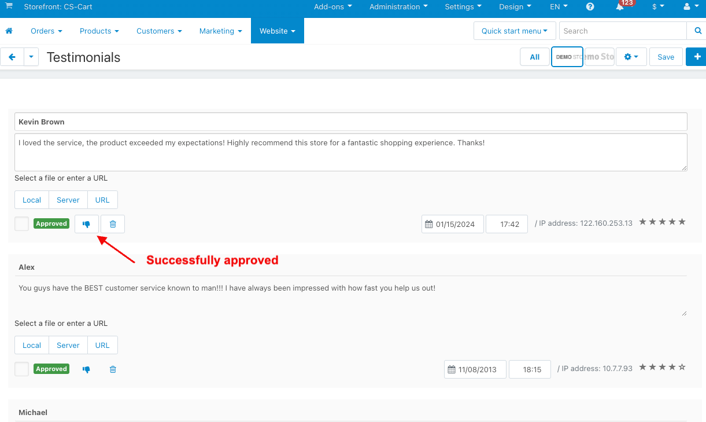Expand dropdown arrow next to back button

[31, 57]
